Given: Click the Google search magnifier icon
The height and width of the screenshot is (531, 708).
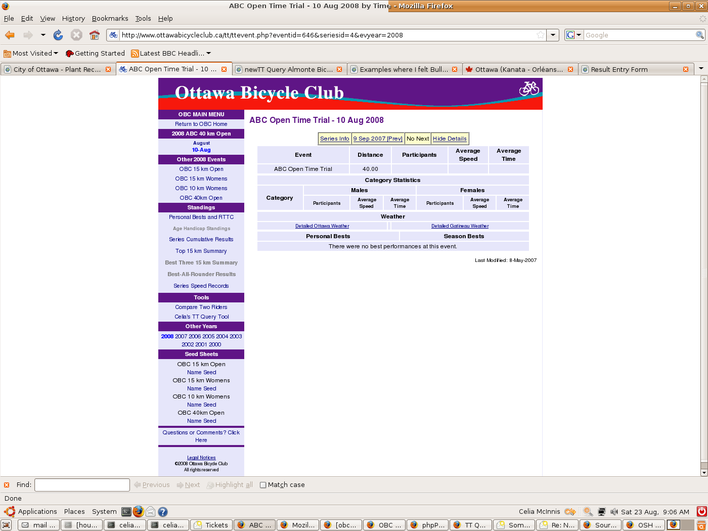Looking at the screenshot, I should click(x=700, y=35).
